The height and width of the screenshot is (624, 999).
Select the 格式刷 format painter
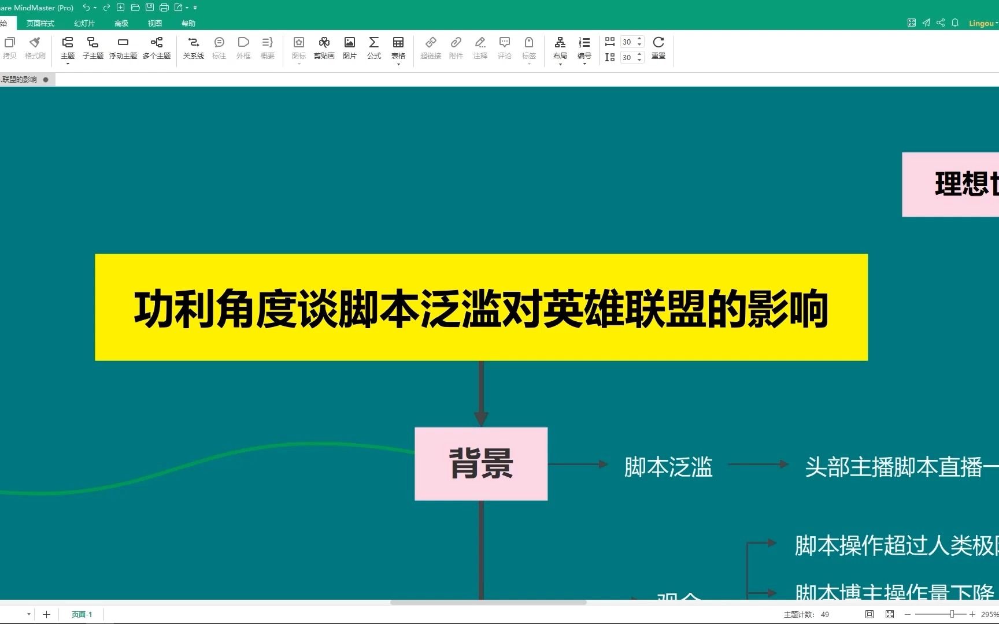click(35, 48)
